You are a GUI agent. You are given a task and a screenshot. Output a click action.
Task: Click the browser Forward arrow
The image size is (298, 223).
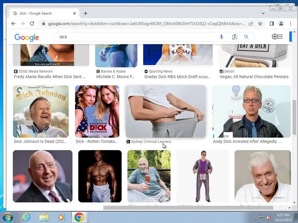click(23, 24)
